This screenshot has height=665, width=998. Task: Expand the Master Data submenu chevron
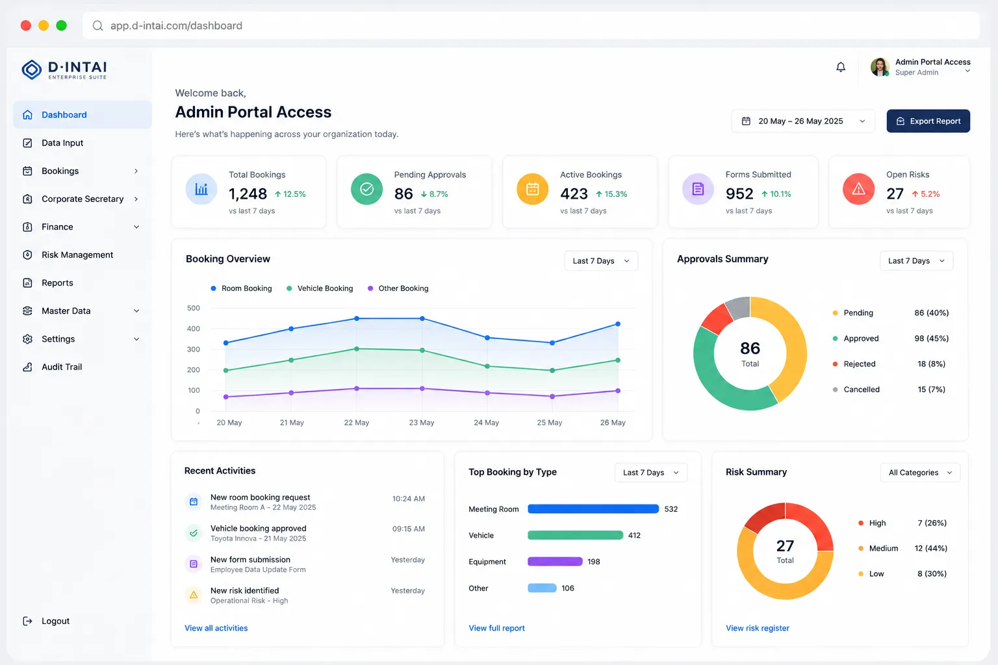click(x=136, y=311)
